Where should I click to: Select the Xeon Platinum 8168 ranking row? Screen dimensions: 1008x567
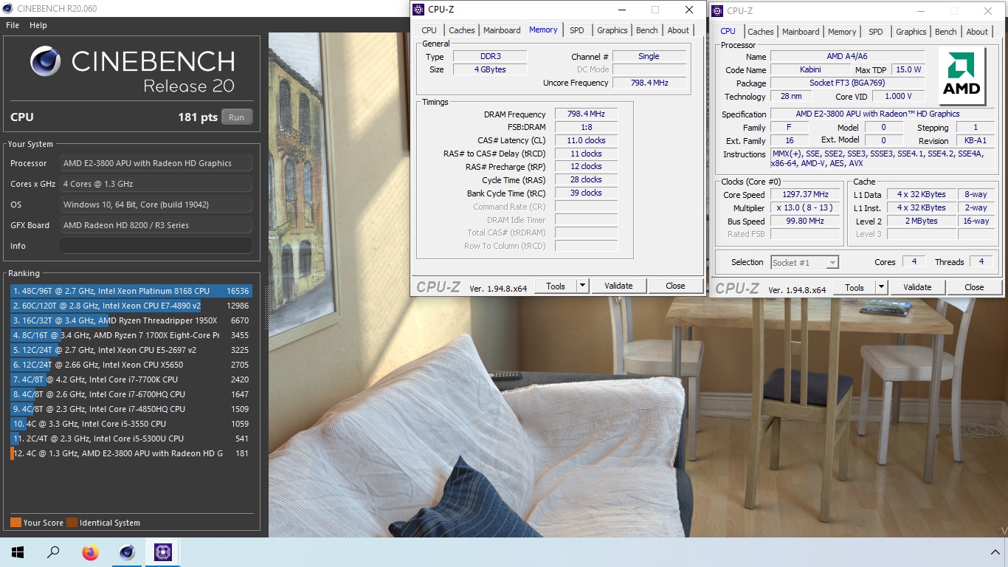(131, 291)
